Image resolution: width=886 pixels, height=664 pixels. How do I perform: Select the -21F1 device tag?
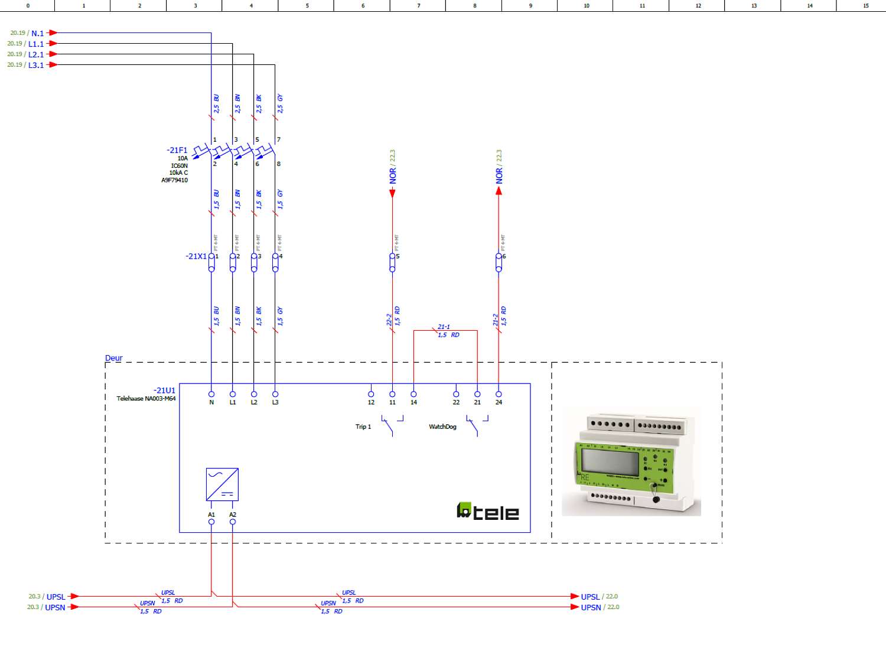pyautogui.click(x=177, y=150)
